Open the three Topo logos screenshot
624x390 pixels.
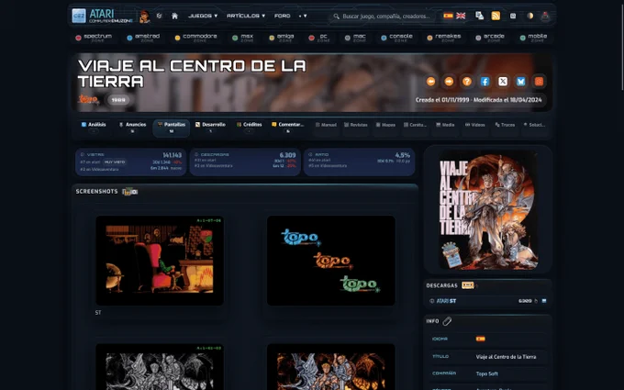pos(331,261)
